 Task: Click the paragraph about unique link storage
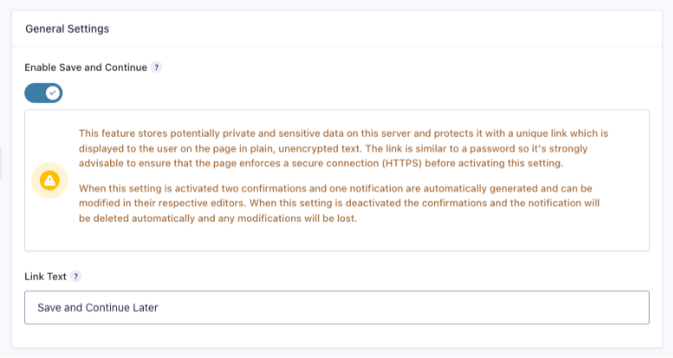click(343, 148)
